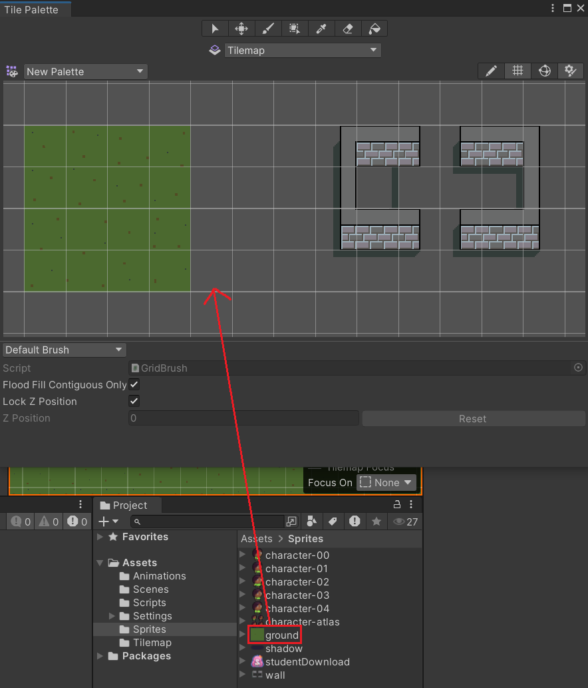Click the Assets breadcrumb link

pyautogui.click(x=257, y=538)
